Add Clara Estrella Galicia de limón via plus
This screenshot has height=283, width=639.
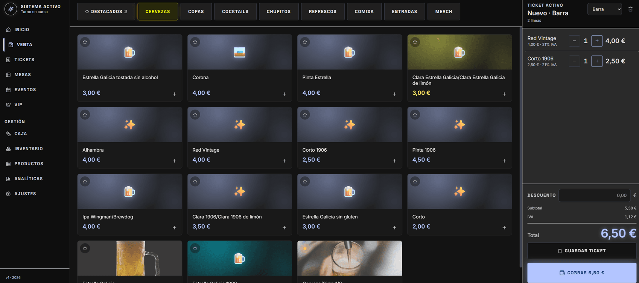[x=504, y=94]
